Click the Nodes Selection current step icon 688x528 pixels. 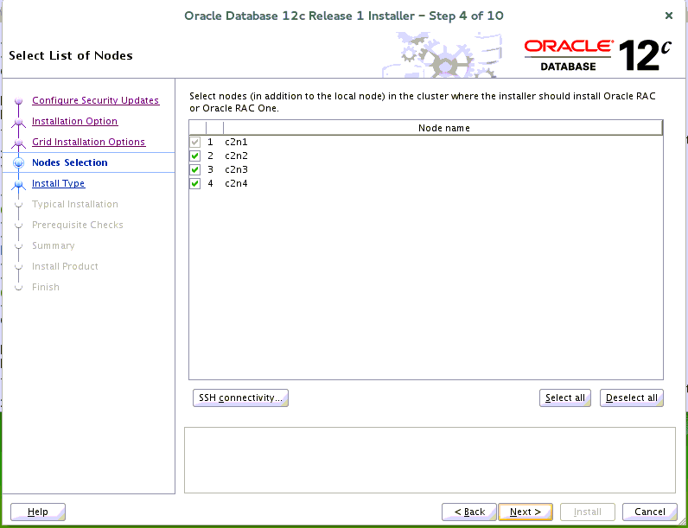(x=19, y=163)
